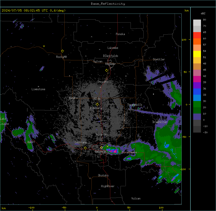
Task: Click the RockyMH label
Action: [61, 57]
